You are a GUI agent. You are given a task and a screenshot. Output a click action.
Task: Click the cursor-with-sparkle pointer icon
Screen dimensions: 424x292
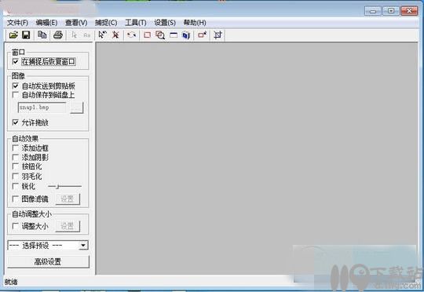[103, 35]
